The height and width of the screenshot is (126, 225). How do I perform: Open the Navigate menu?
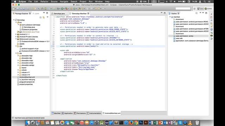(x=64, y=1)
